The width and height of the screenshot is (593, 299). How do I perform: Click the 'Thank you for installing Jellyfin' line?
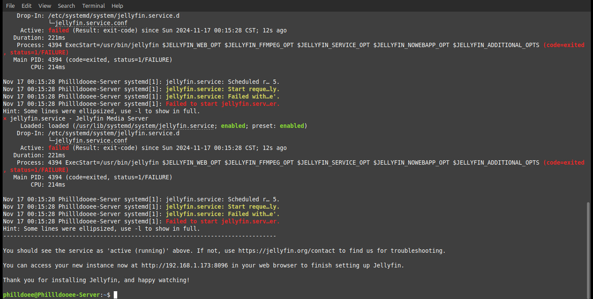pyautogui.click(x=96, y=280)
